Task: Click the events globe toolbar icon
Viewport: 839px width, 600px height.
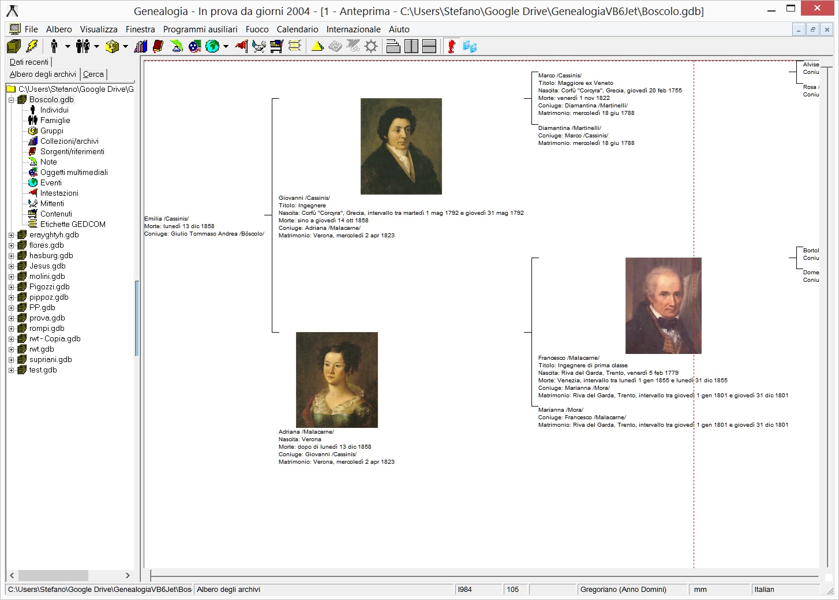Action: [212, 46]
